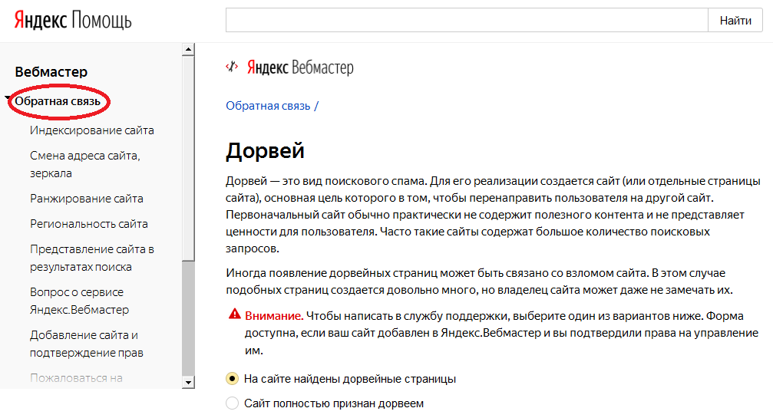Select Ранжирование сайта in the sidebar
Image resolution: width=773 pixels, height=418 pixels.
[87, 199]
